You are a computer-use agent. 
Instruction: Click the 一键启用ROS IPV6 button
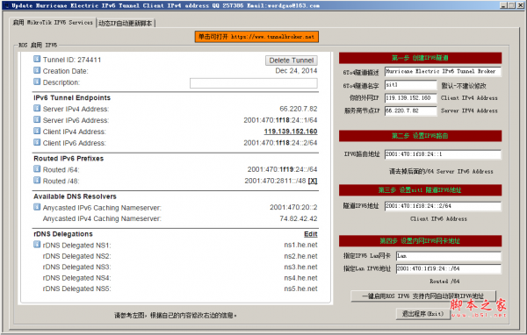(x=423, y=296)
